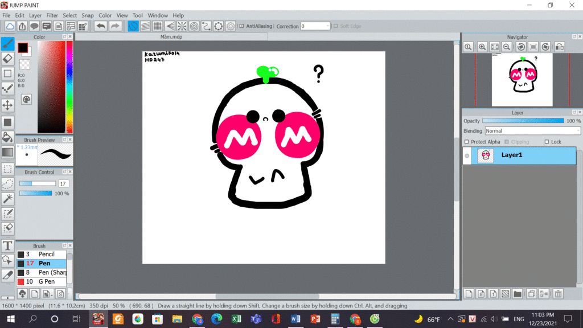This screenshot has width=583, height=328.
Task: Duplicate the layer using the Layer panel icon
Action: (x=531, y=294)
